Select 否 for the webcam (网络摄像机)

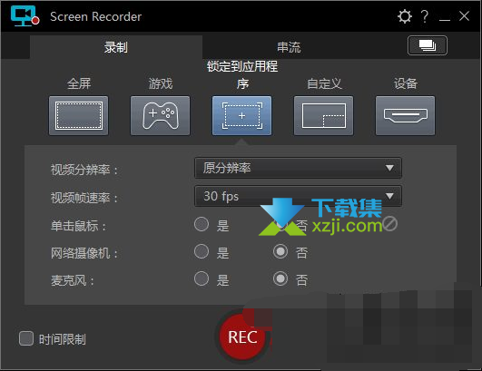tap(280, 251)
